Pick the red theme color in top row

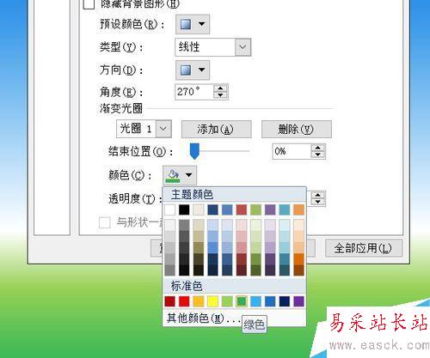coord(242,209)
